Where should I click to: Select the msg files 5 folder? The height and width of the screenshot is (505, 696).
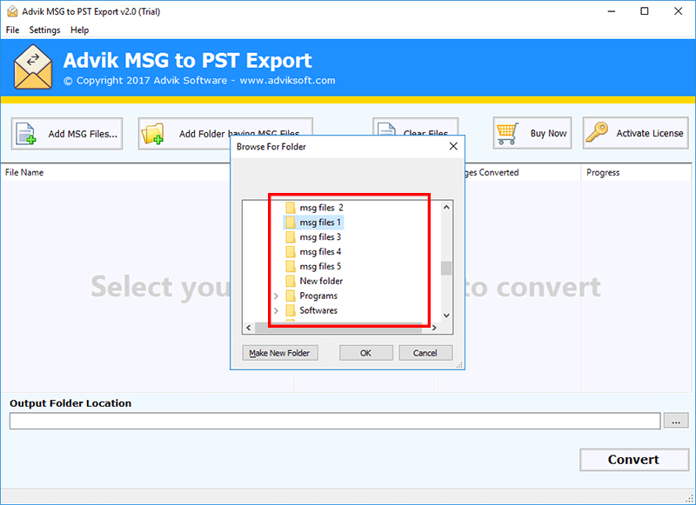(x=320, y=266)
